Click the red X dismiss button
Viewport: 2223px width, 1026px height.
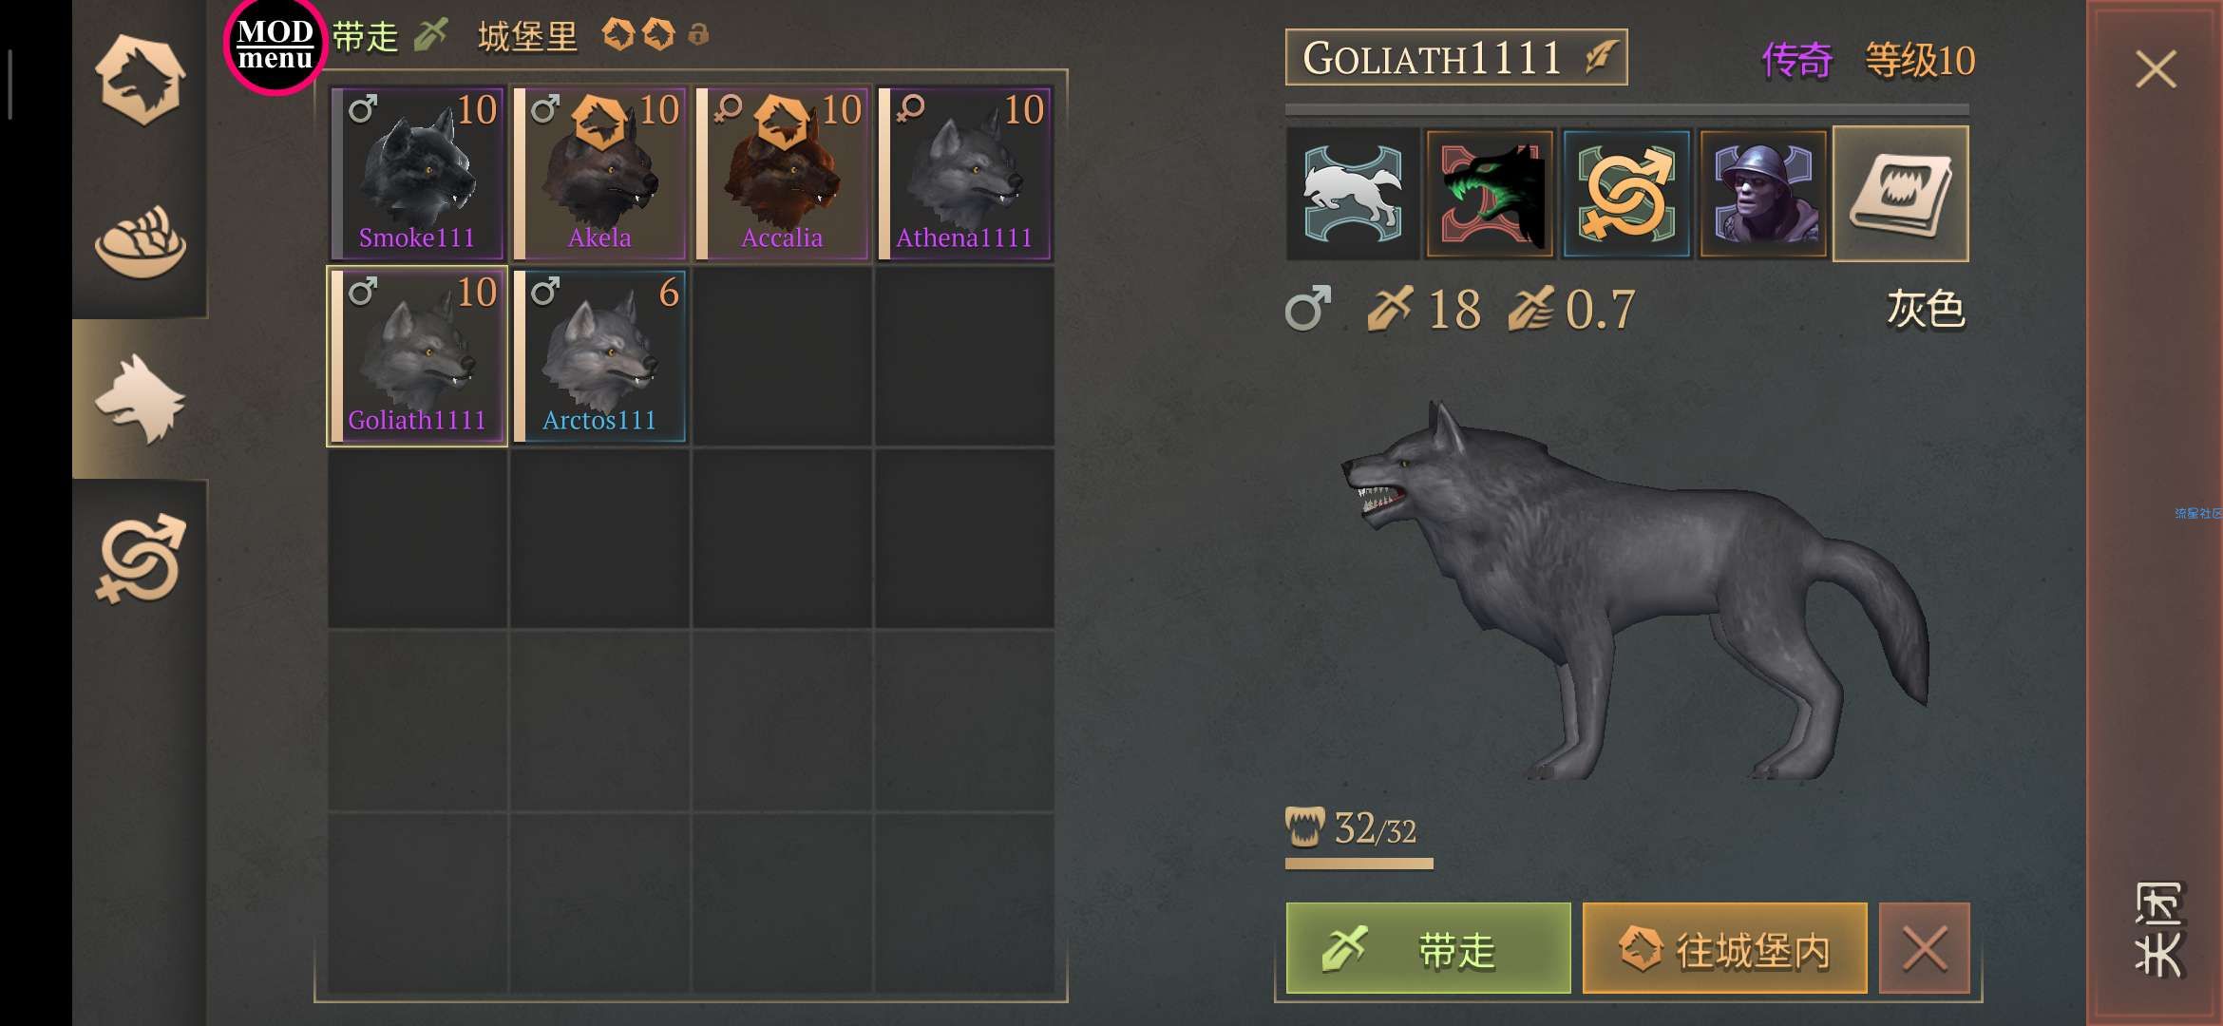coord(1925,948)
